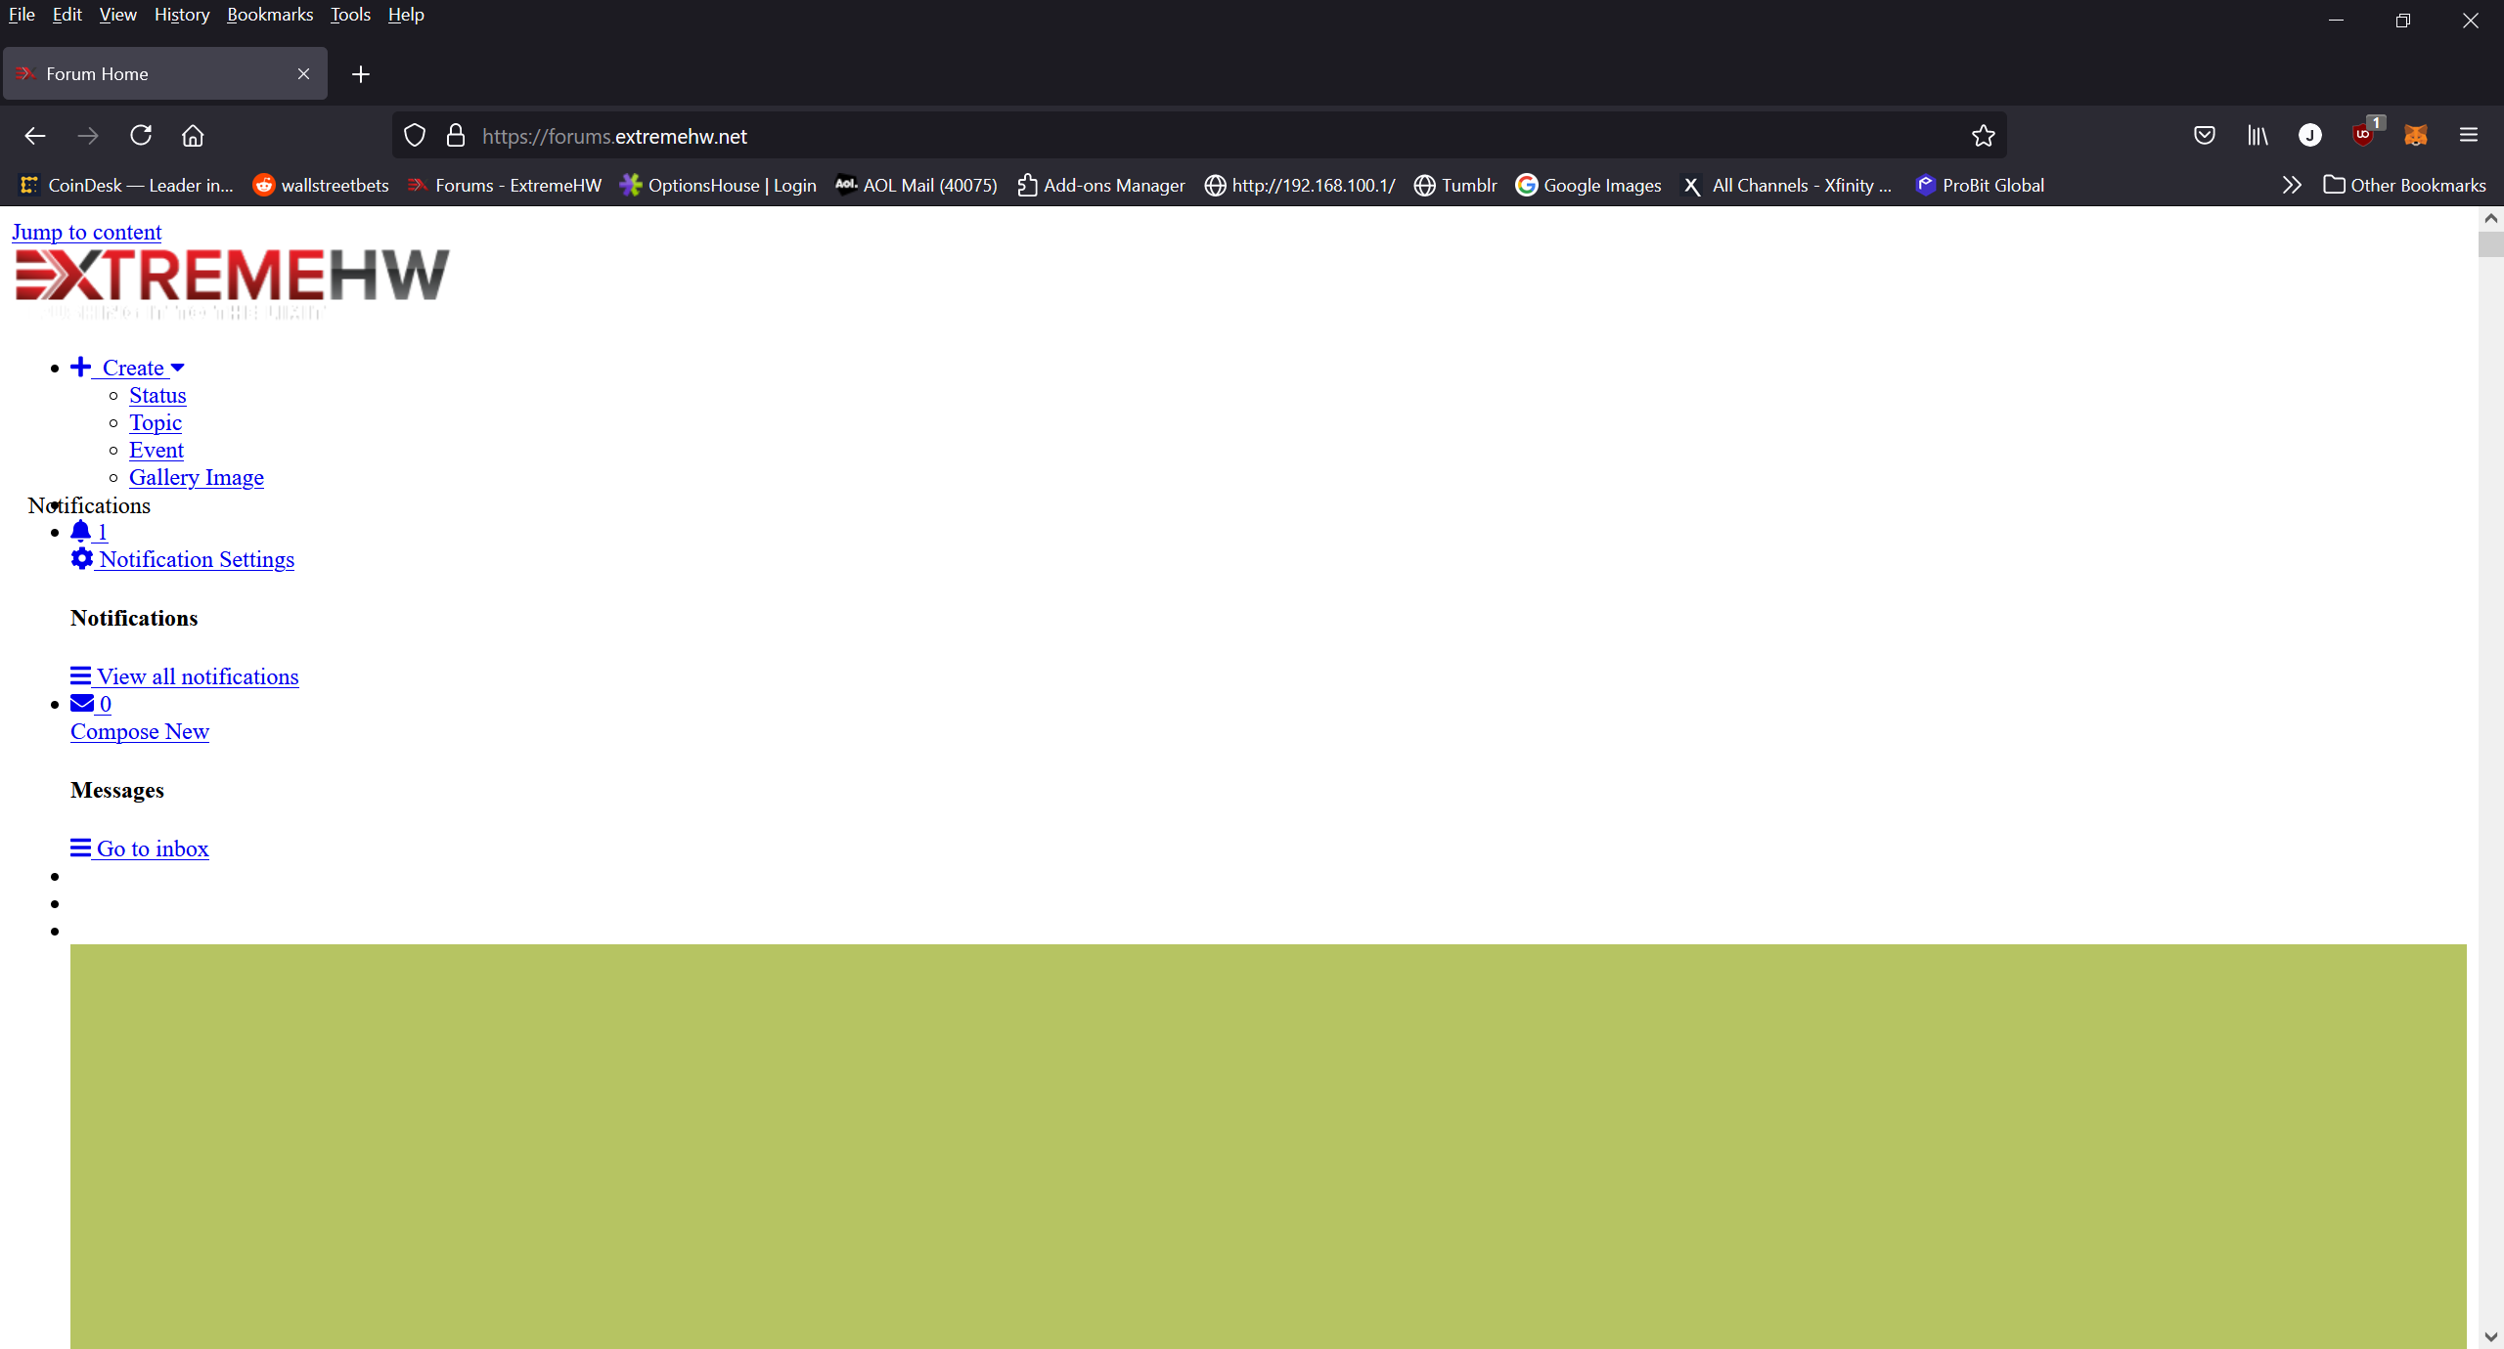The height and width of the screenshot is (1349, 2504).
Task: Open the CoinDesk bookmark
Action: 126,185
